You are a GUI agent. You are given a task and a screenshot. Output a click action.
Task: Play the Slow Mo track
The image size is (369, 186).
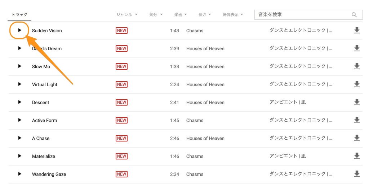click(x=19, y=66)
